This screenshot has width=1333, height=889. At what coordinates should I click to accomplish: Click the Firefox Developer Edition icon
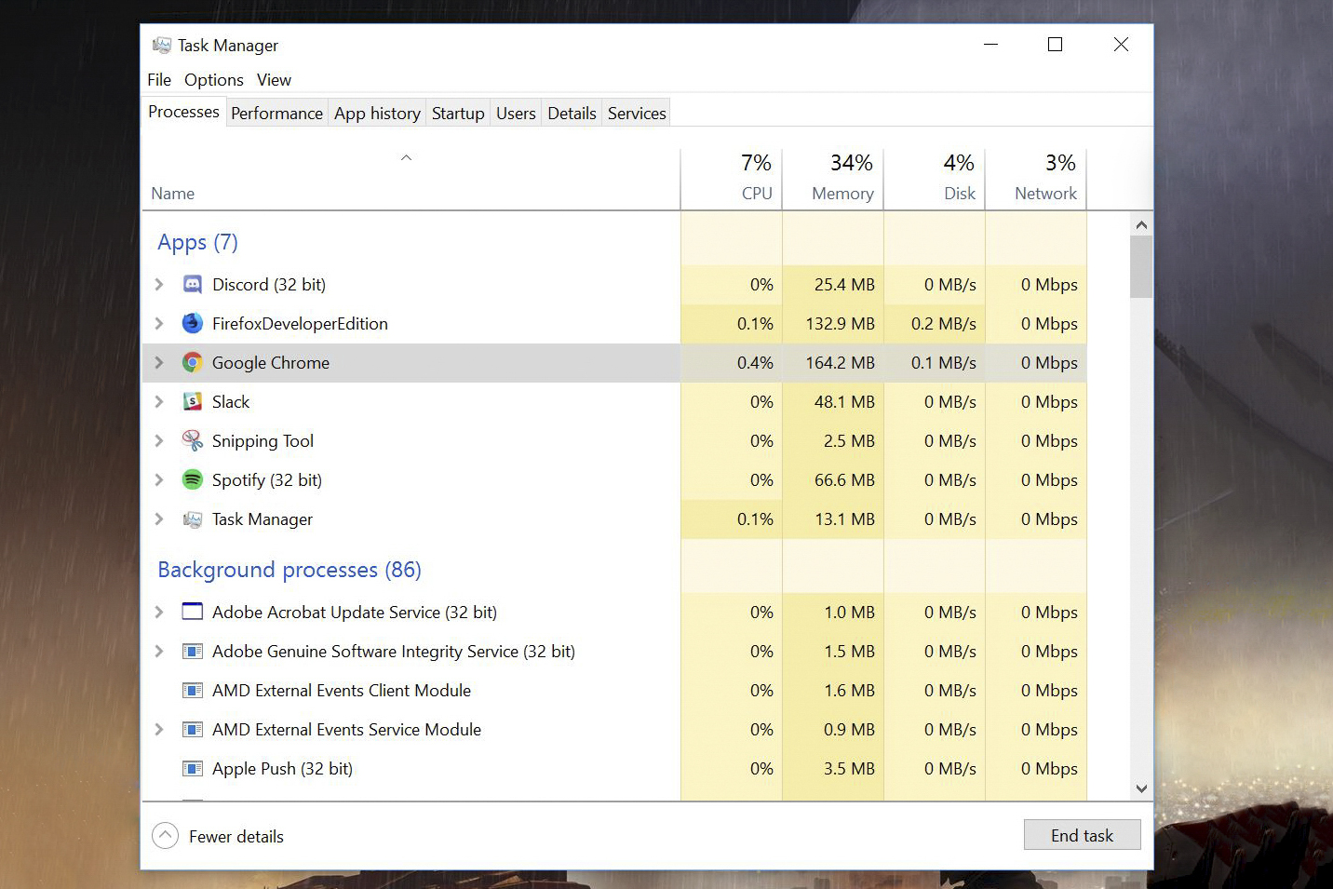[193, 324]
